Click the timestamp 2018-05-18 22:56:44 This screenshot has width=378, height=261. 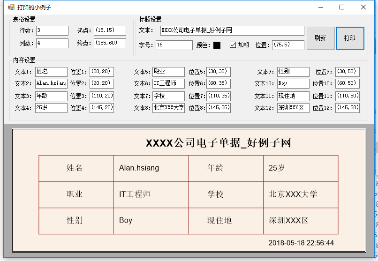pyautogui.click(x=301, y=243)
